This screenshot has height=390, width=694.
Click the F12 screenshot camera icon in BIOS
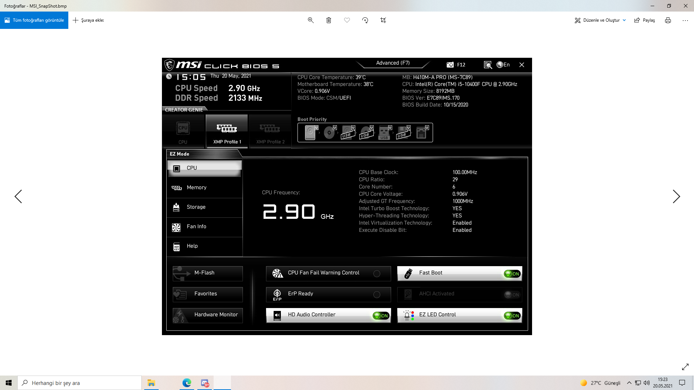450,65
